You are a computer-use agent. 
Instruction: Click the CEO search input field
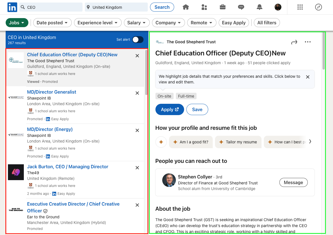(51, 7)
